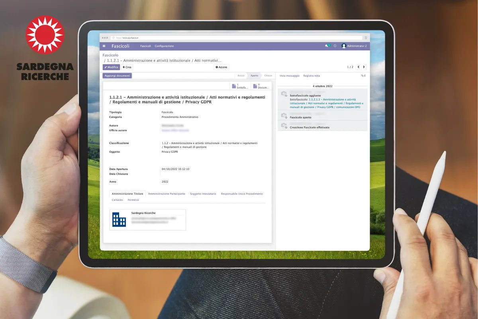Open the Fascicoli menu item
478x319 pixels.
pos(145,46)
